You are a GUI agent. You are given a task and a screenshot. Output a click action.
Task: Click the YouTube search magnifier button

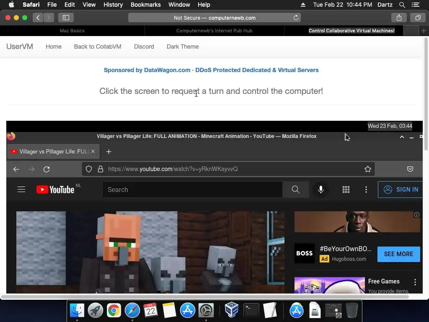(x=295, y=190)
